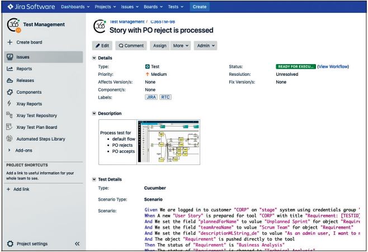Collapse the Description section
368x252 pixels.
click(94, 113)
